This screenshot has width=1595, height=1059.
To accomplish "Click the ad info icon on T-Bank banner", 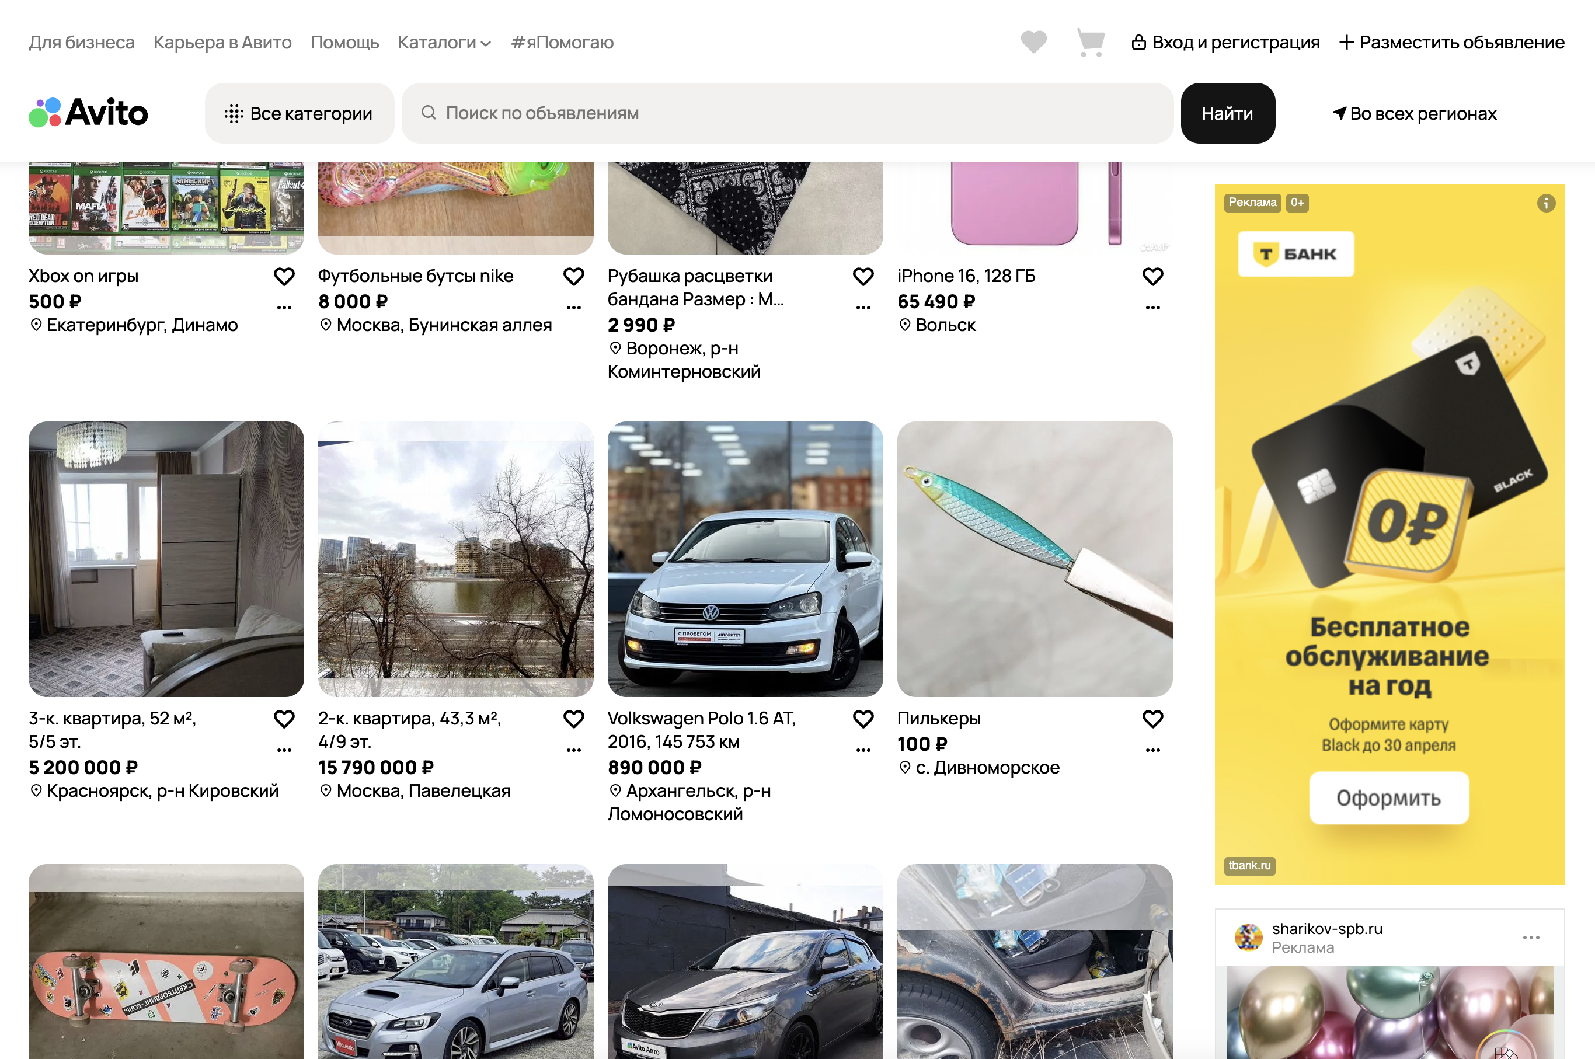I will [1546, 203].
